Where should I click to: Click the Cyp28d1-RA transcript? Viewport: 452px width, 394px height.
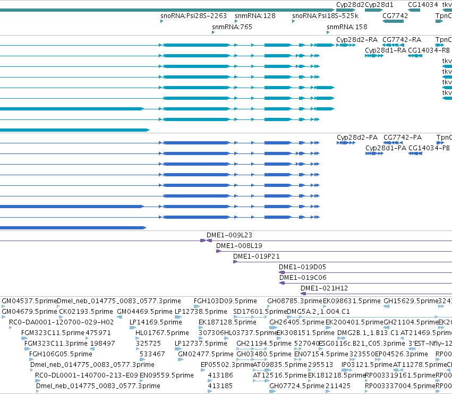pos(374,56)
